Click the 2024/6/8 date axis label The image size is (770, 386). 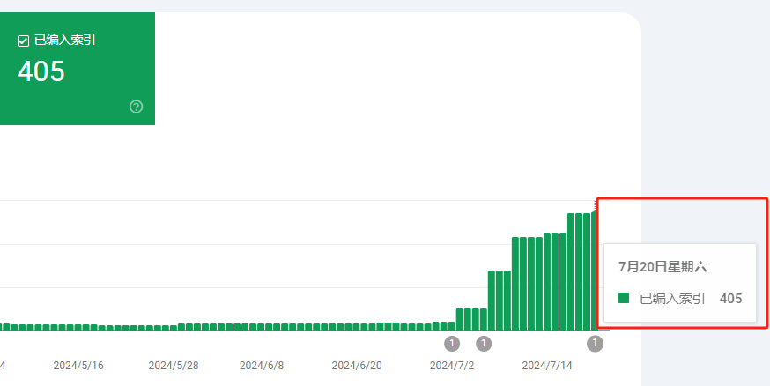pos(262,365)
